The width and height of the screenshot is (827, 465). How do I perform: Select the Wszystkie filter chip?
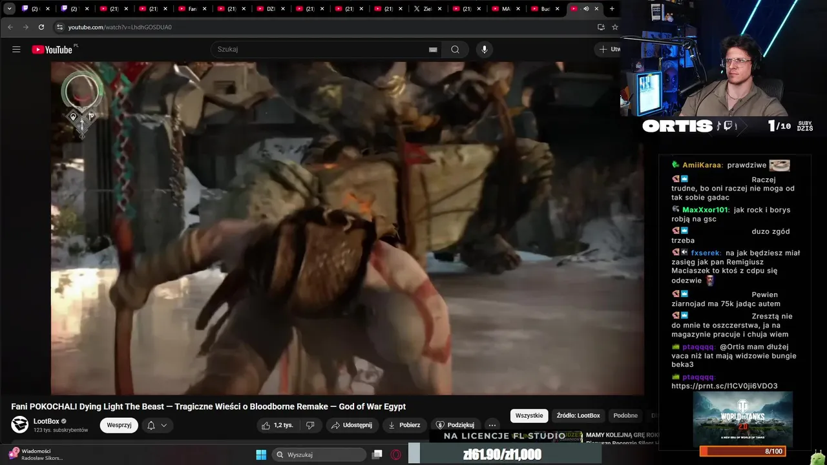529,415
